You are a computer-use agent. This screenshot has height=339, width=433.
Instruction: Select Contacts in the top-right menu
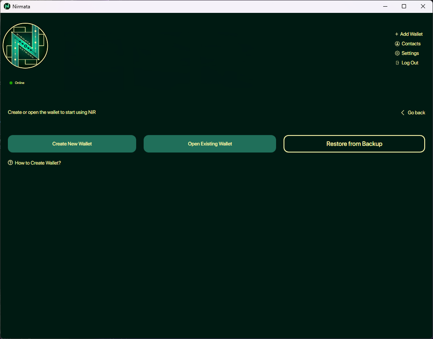(411, 43)
